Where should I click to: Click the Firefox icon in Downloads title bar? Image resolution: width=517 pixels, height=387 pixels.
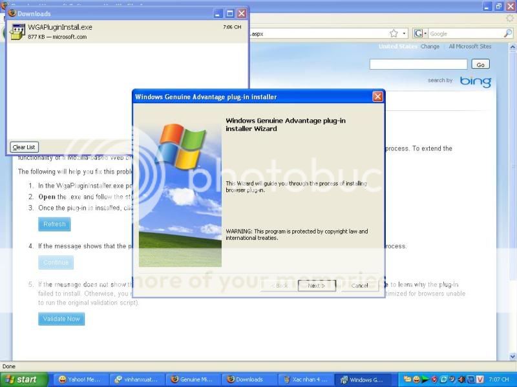12,13
